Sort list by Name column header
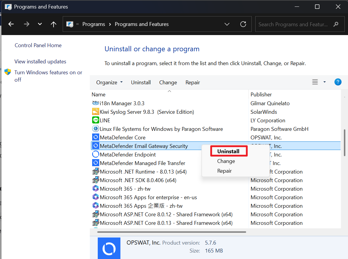Screen dimensions: 348x259 (x=99, y=94)
